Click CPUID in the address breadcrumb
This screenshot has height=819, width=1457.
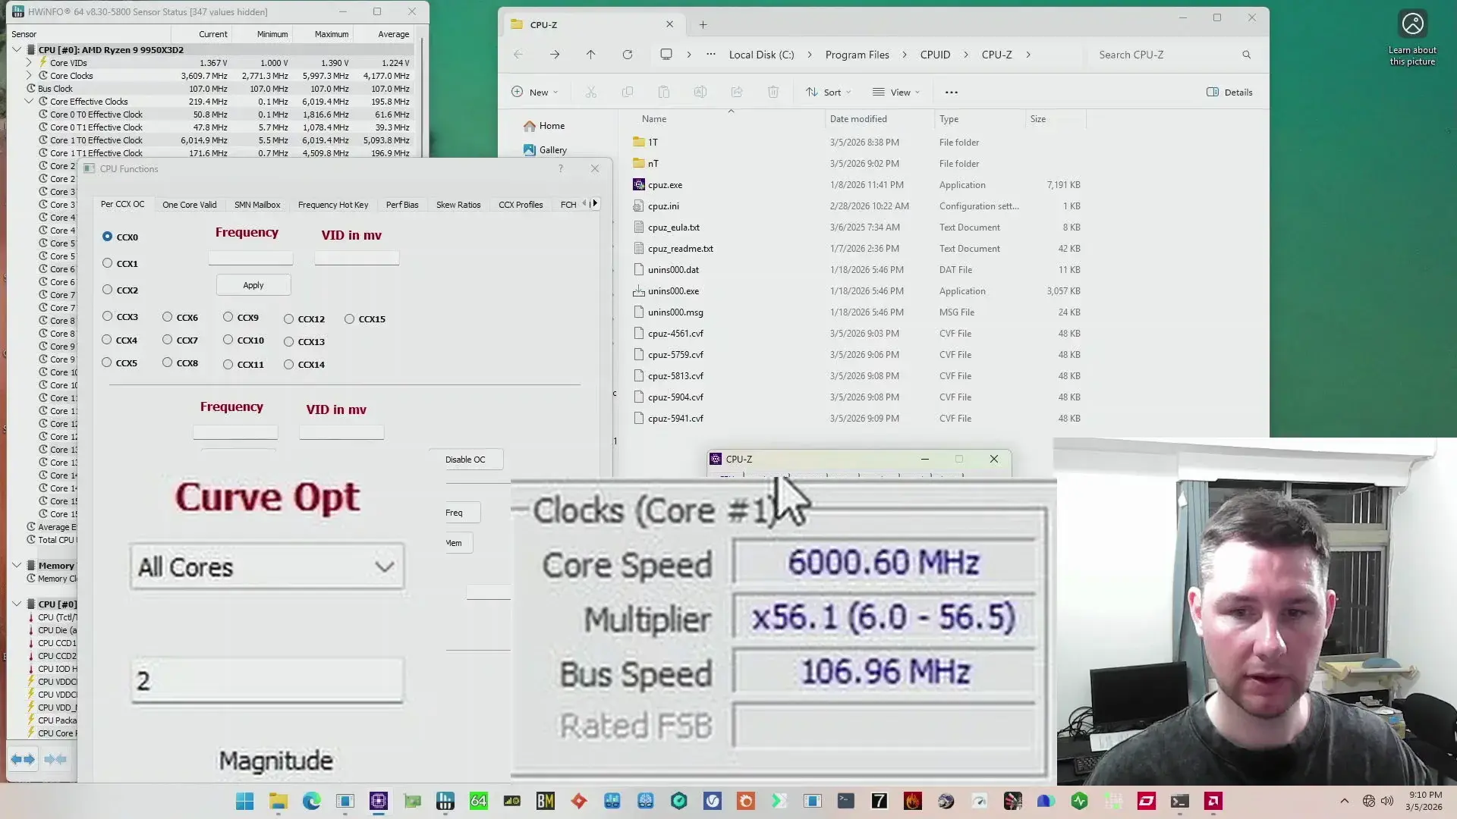coord(935,55)
